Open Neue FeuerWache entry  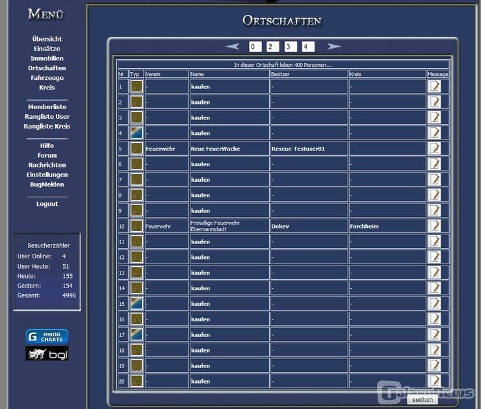(215, 149)
